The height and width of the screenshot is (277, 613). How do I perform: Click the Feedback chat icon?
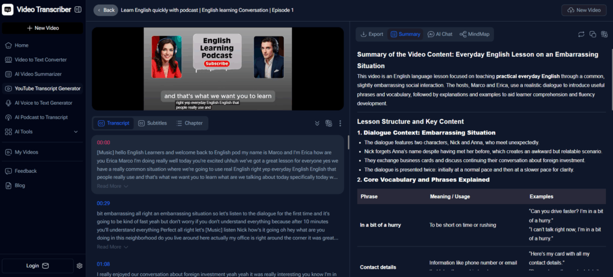coord(8,171)
